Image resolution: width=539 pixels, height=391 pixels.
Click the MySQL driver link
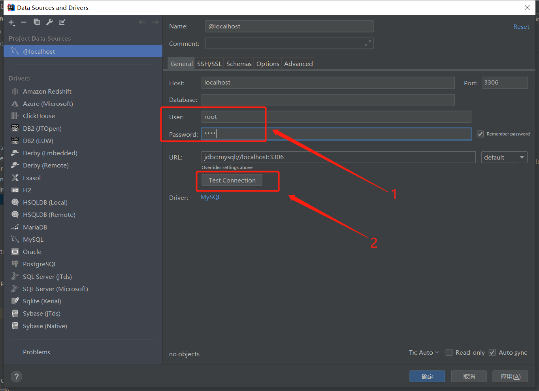210,197
